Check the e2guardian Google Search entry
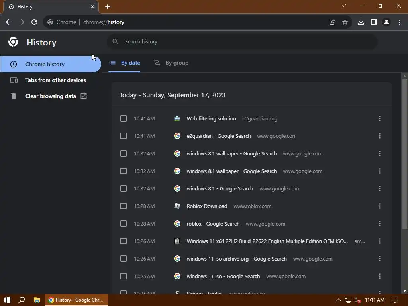Image resolution: width=408 pixels, height=306 pixels. tap(124, 136)
